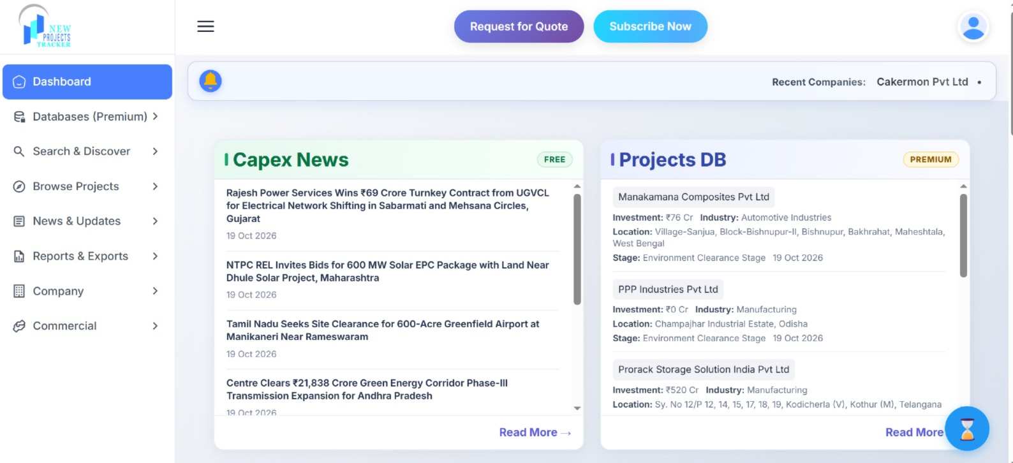Open Prorack Storage Solution India project
This screenshot has width=1013, height=463.
point(704,370)
